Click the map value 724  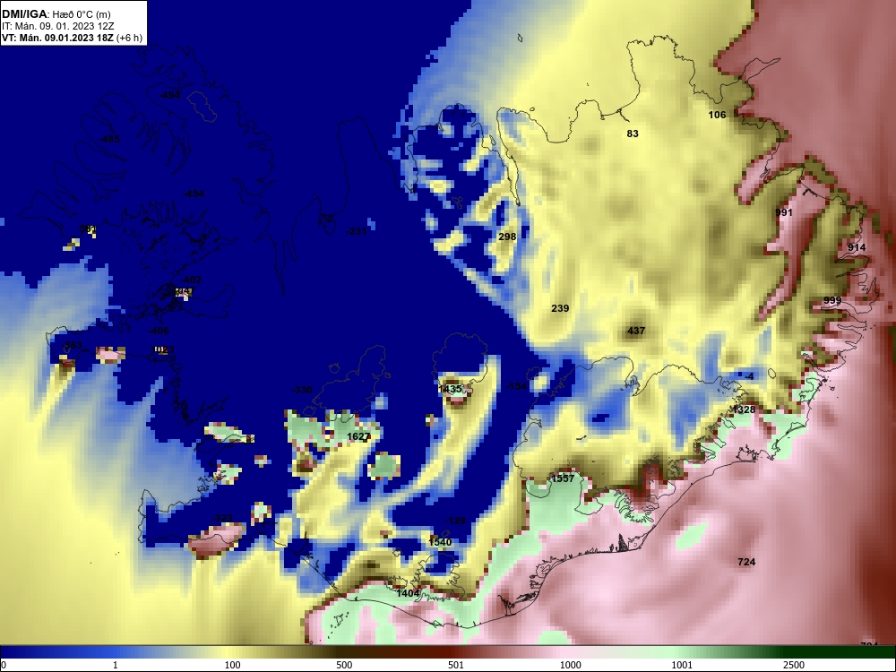[x=747, y=563]
